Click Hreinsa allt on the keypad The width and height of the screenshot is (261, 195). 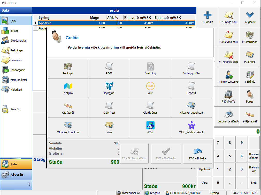[254, 169]
